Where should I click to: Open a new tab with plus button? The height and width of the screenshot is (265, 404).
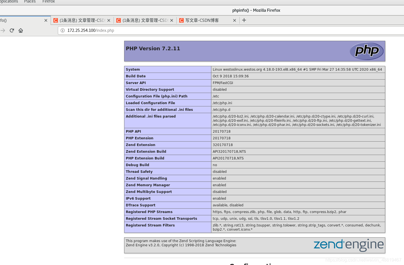(x=244, y=20)
